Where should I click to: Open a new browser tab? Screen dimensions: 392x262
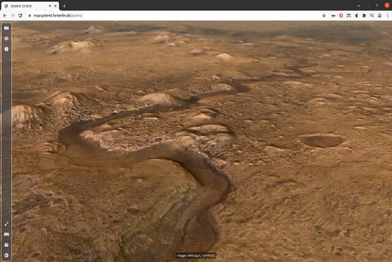(x=64, y=6)
